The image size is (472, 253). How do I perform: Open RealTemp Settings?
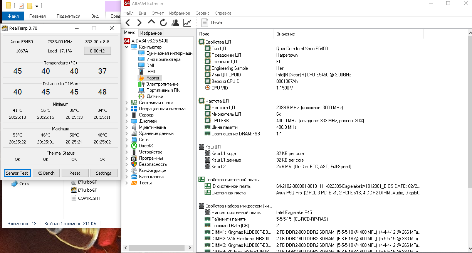click(x=104, y=173)
